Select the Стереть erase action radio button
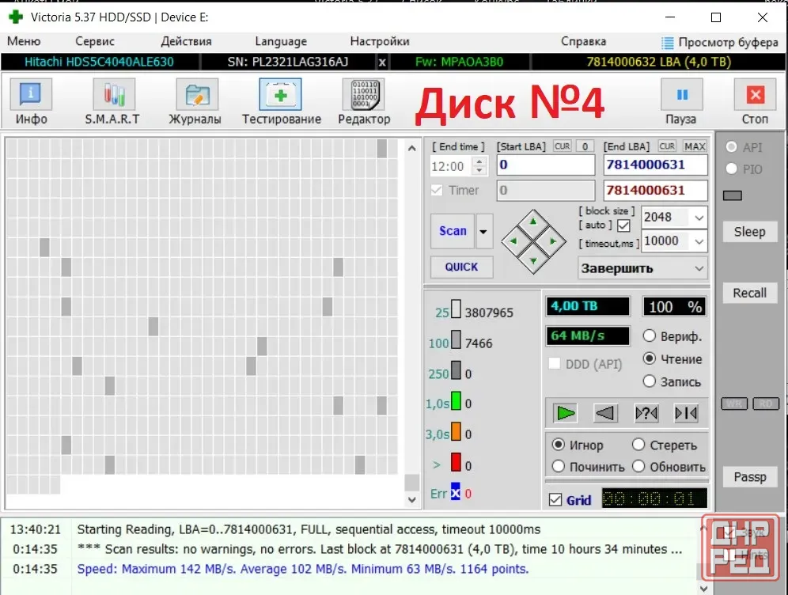The width and height of the screenshot is (788, 595). (x=638, y=445)
